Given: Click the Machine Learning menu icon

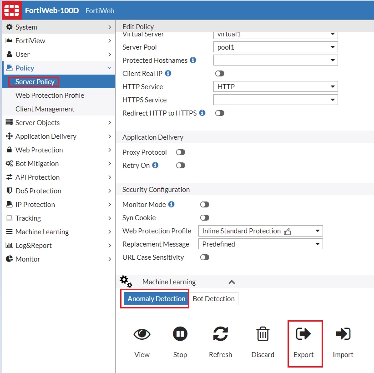Looking at the screenshot, I should click(9, 232).
